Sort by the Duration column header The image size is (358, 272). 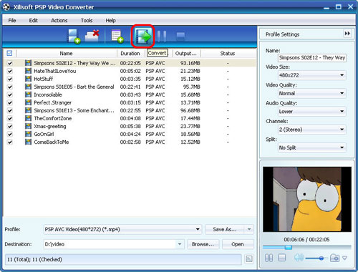pyautogui.click(x=130, y=53)
